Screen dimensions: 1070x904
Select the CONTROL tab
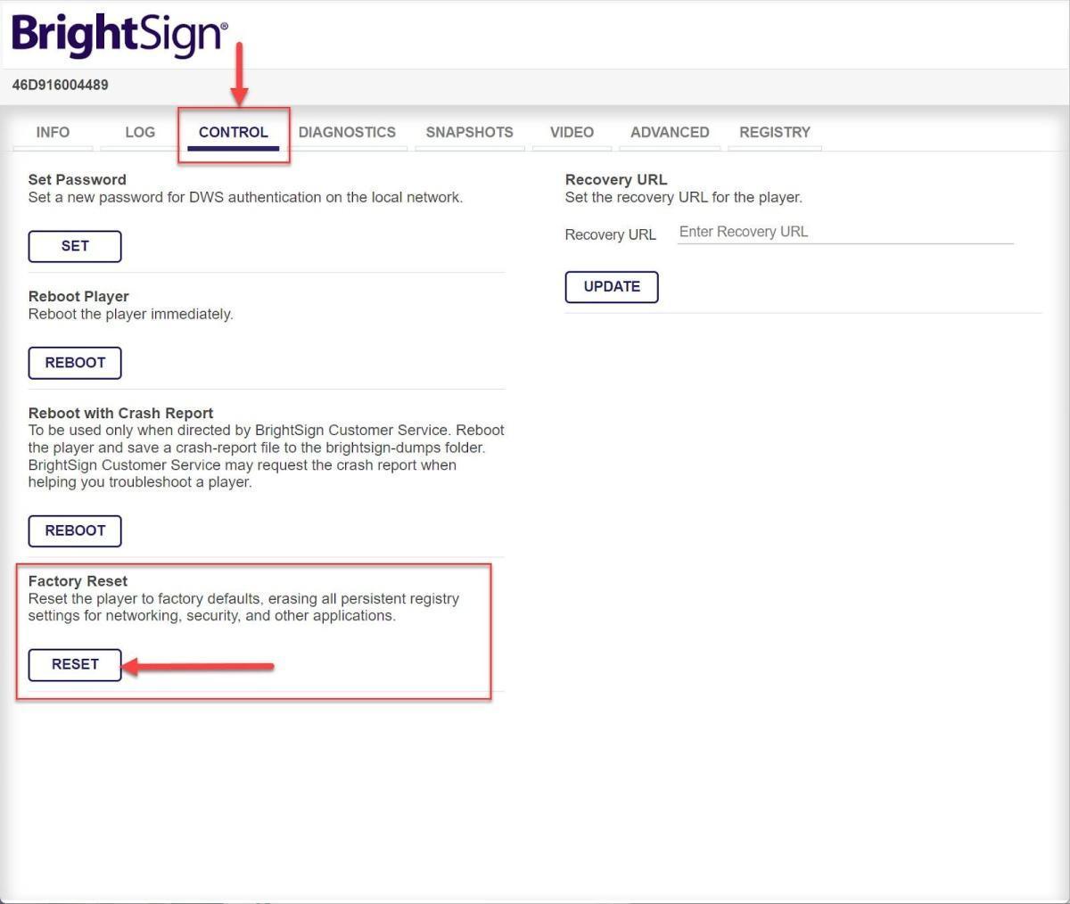click(x=234, y=132)
